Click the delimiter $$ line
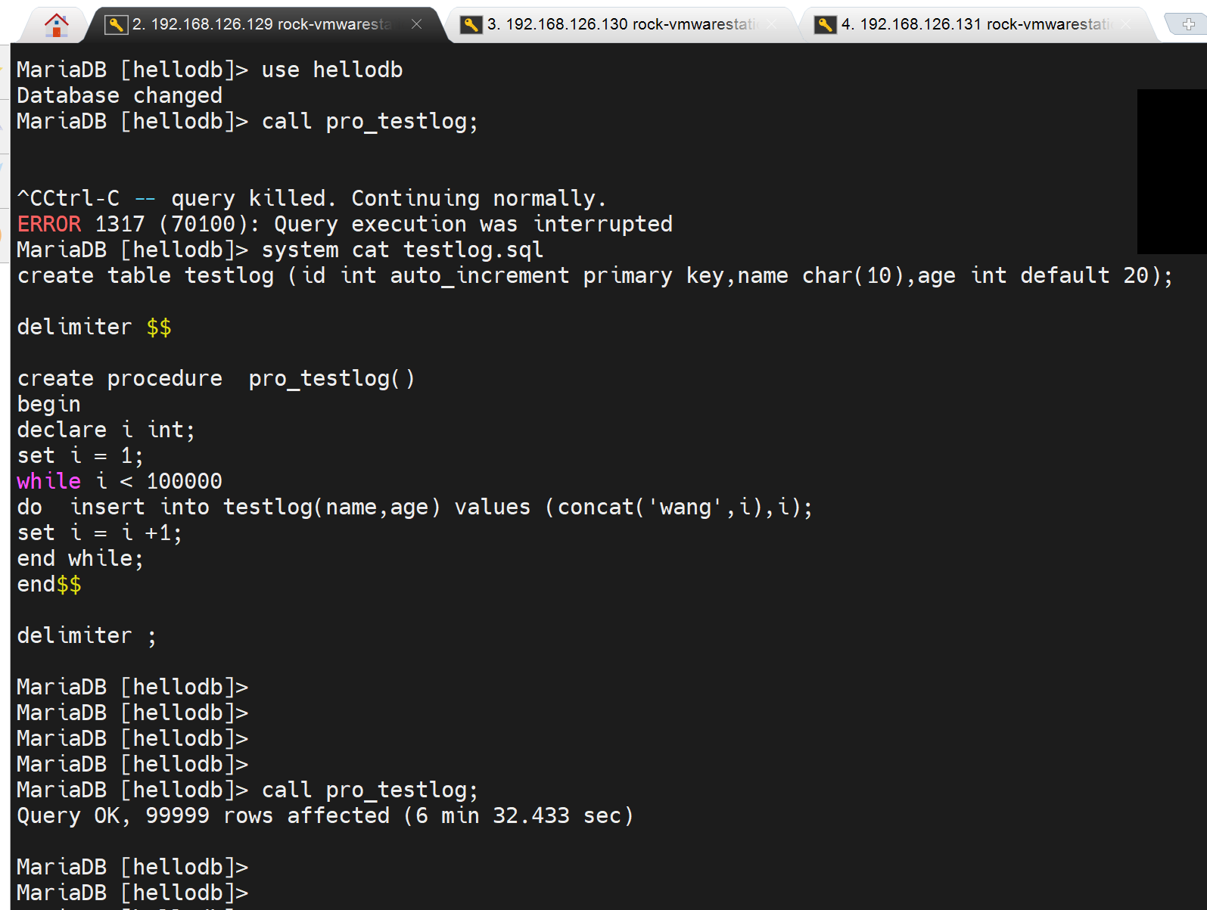 pyautogui.click(x=94, y=327)
